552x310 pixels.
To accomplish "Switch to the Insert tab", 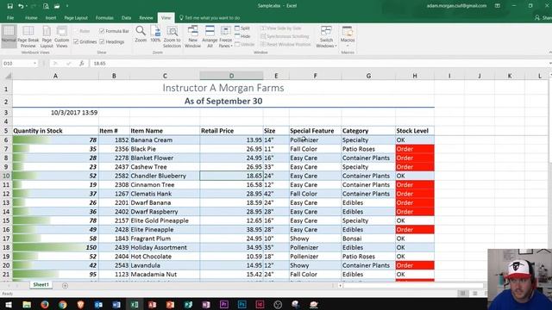I will coord(51,17).
